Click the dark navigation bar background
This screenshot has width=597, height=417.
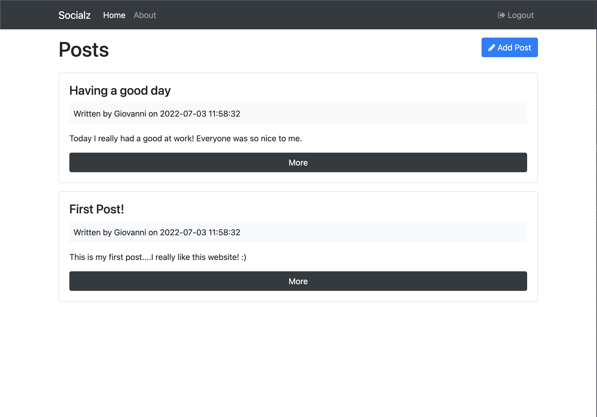pyautogui.click(x=312, y=15)
